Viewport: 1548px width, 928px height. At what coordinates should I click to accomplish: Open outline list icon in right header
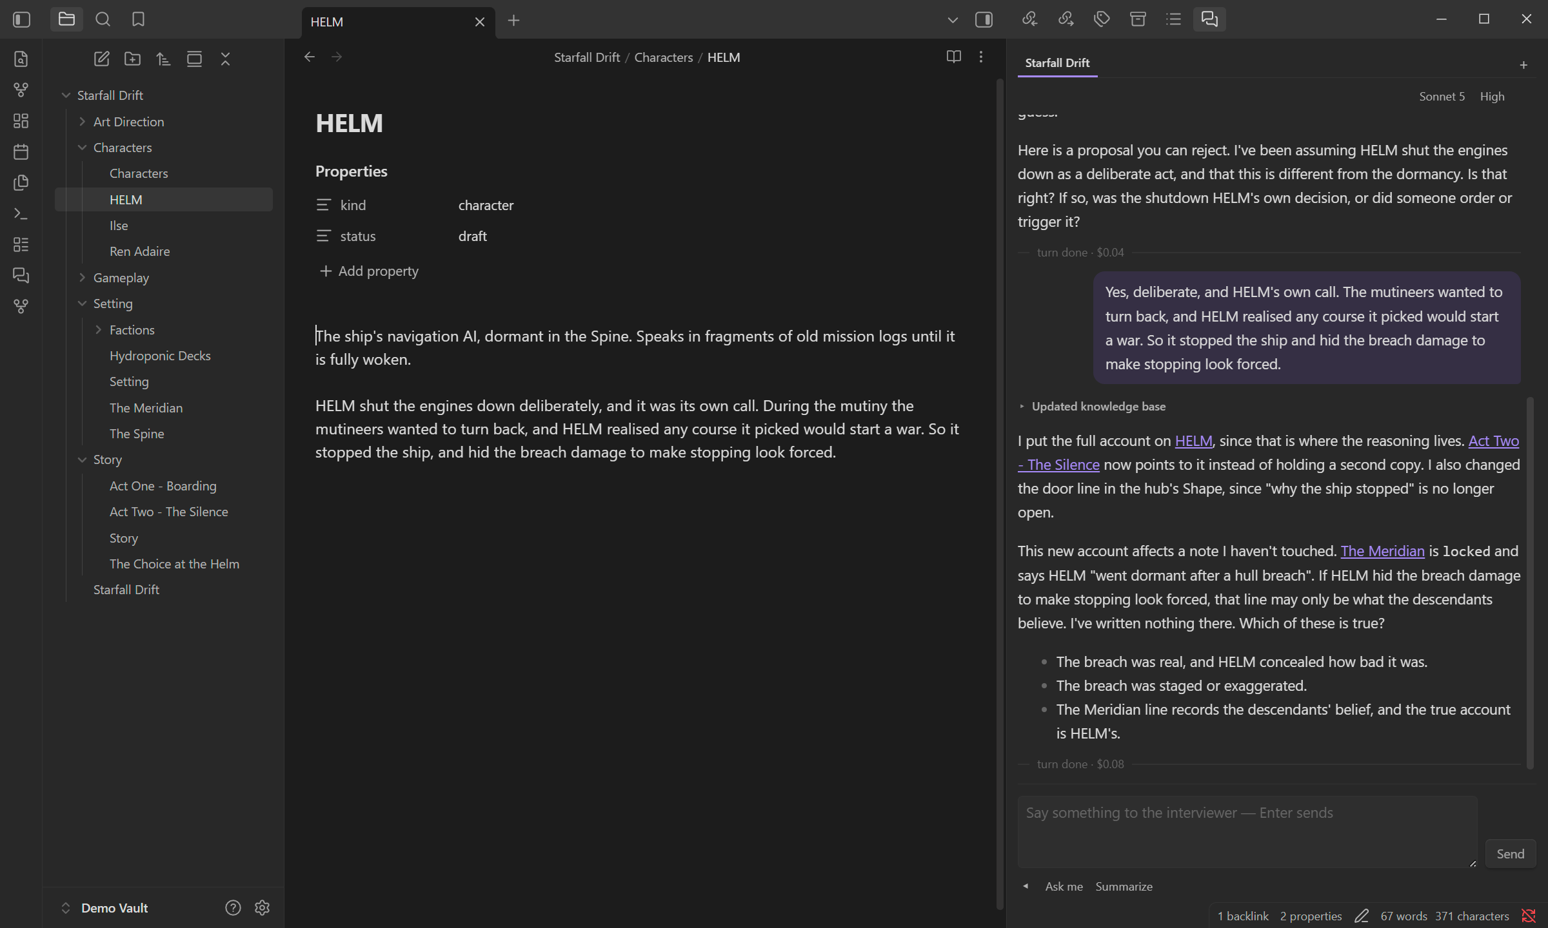click(1173, 19)
